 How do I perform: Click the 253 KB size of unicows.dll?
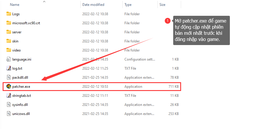173,114
